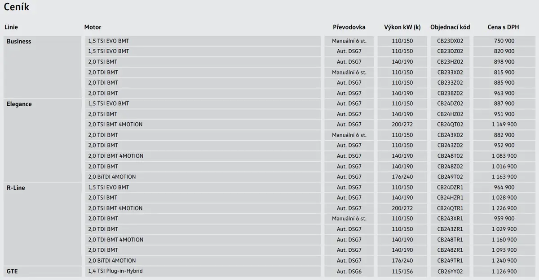Select order code CB24QT02
Screen dimensions: 539x280
pyautogui.click(x=450, y=125)
